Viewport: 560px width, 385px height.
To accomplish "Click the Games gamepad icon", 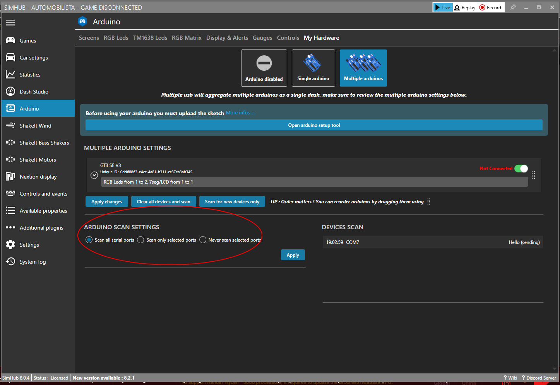I will coord(10,40).
